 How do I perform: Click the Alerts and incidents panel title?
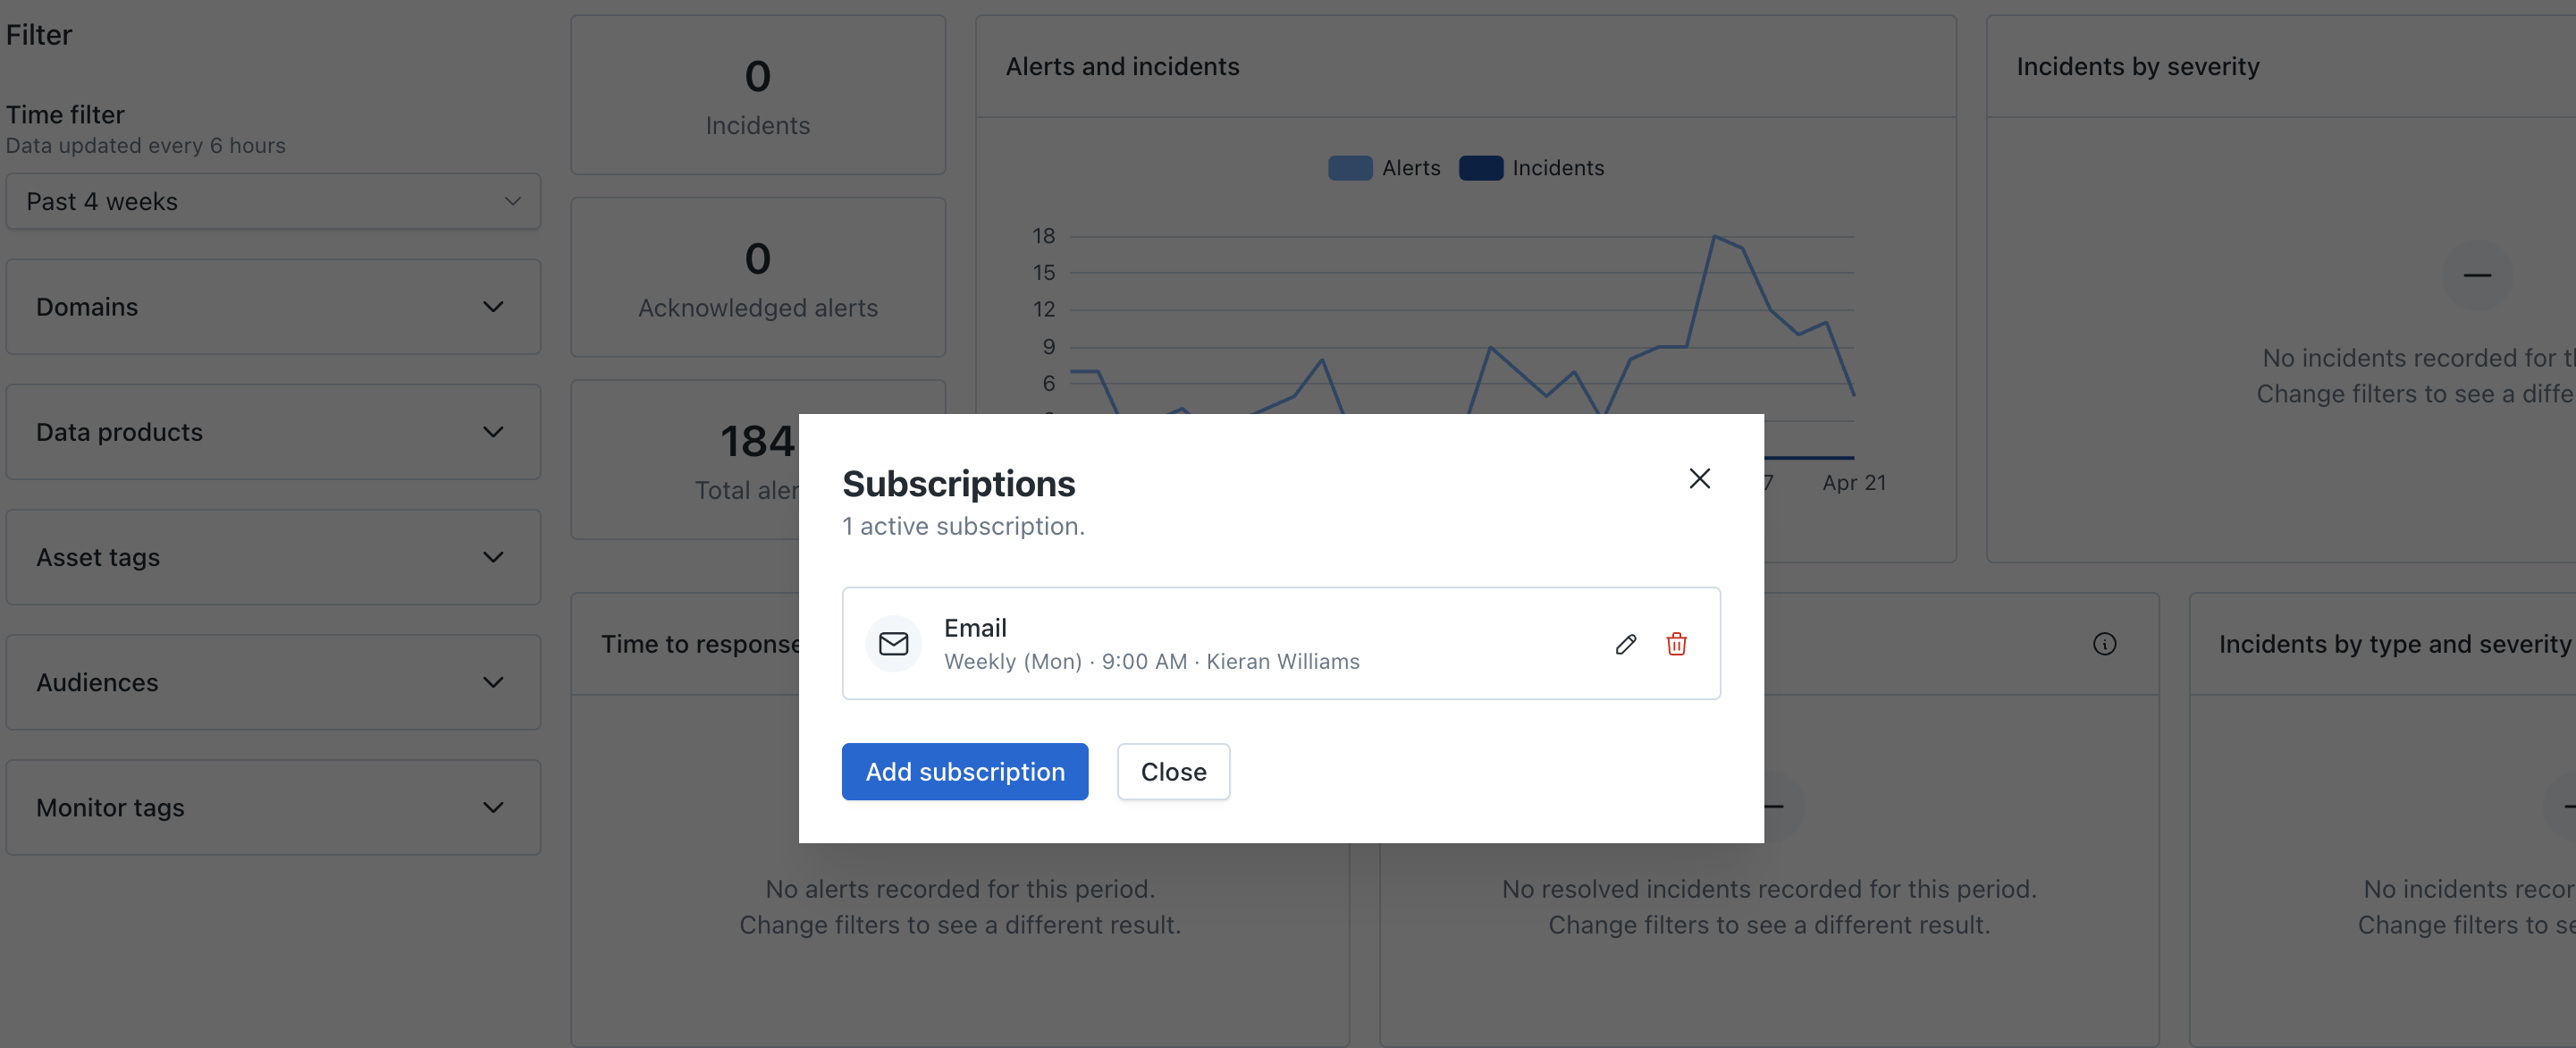pos(1122,67)
